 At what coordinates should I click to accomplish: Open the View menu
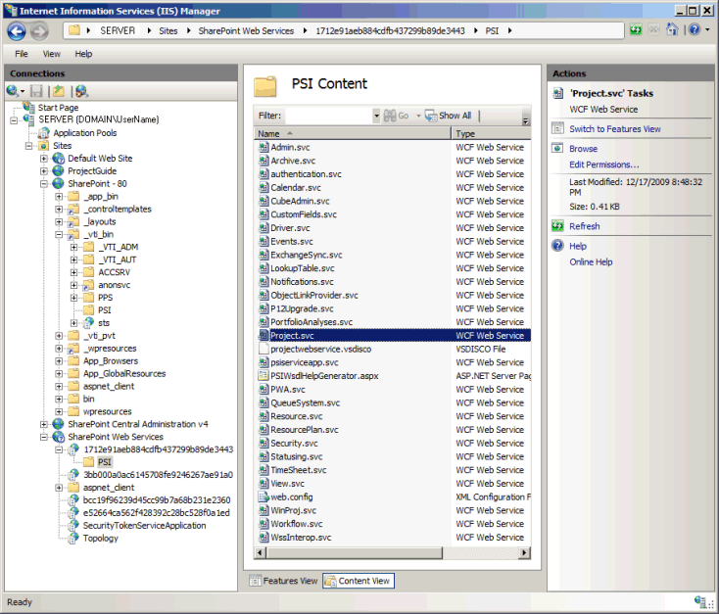[51, 54]
